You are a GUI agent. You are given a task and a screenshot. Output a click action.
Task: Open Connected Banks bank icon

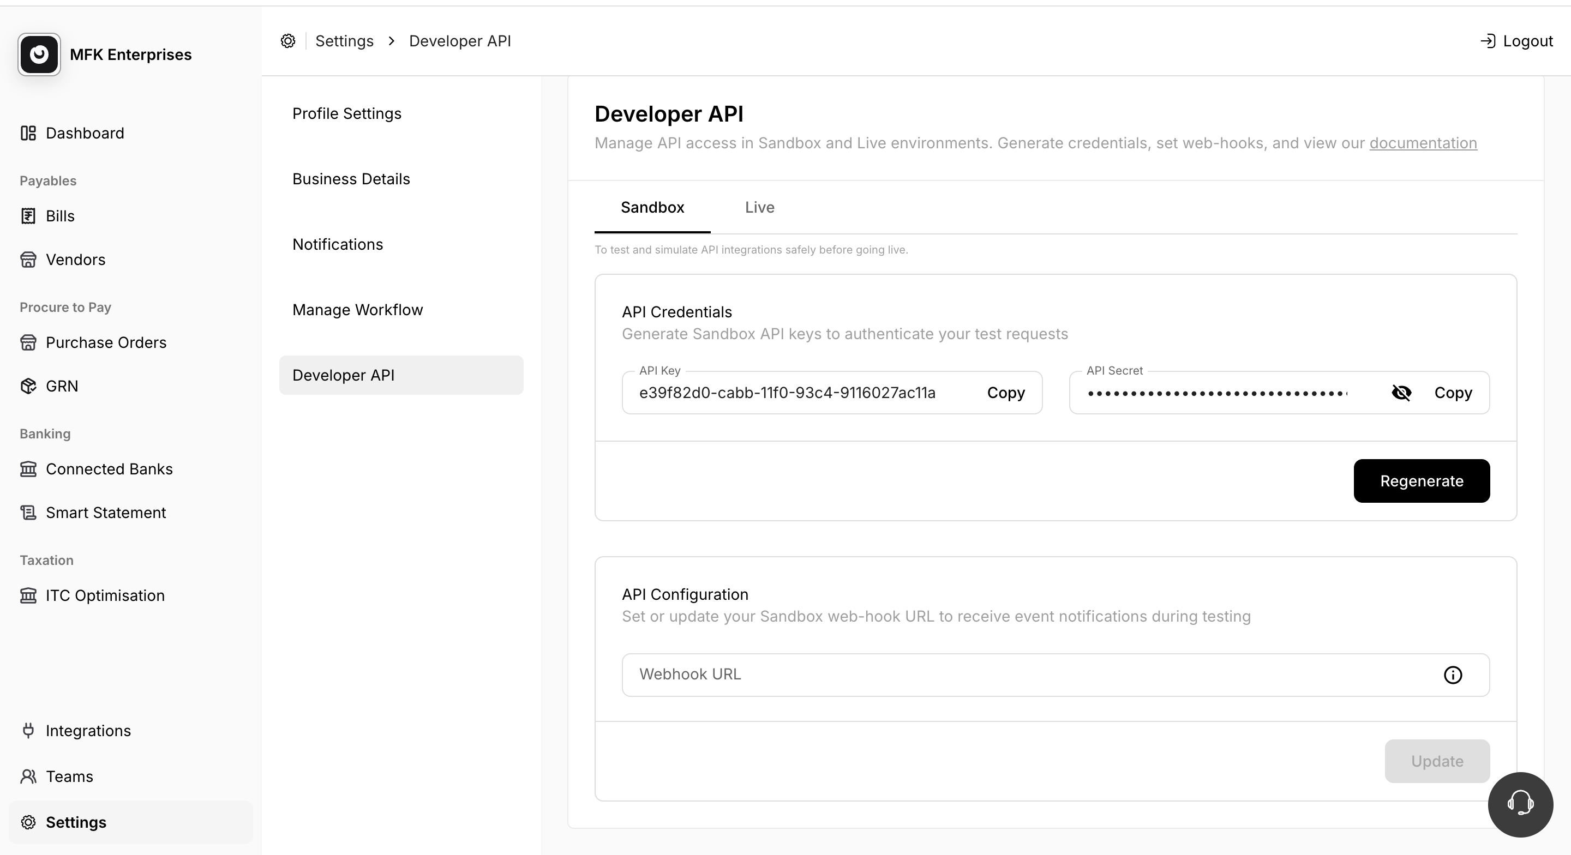click(x=28, y=469)
